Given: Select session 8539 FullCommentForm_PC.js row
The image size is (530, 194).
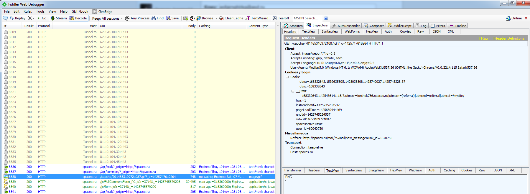Looking at the screenshot, I should 140,182.
